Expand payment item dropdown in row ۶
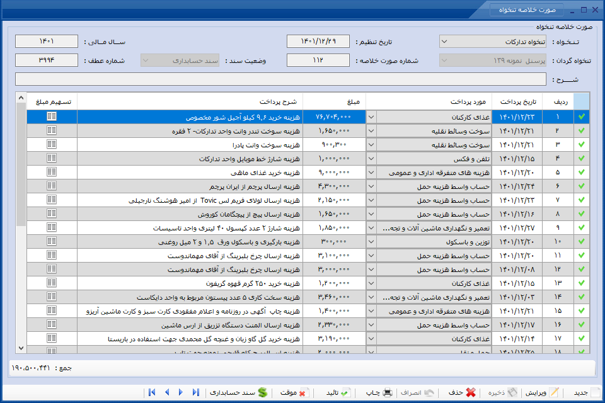605x403 pixels. coord(371,186)
